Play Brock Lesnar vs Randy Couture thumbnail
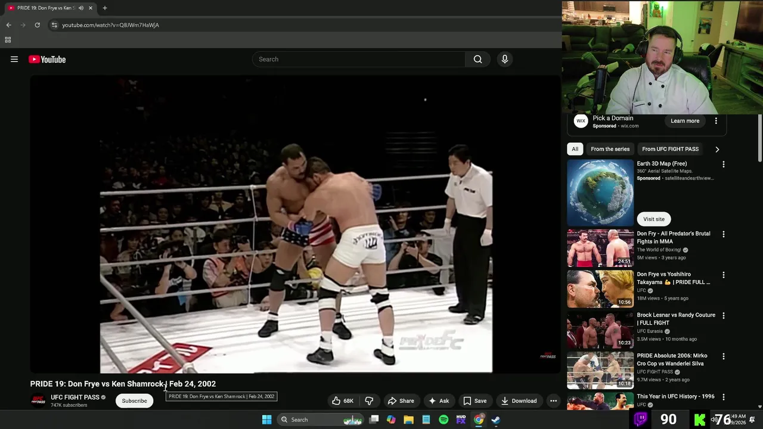Screen dimensions: 763x429 [x=600, y=329]
